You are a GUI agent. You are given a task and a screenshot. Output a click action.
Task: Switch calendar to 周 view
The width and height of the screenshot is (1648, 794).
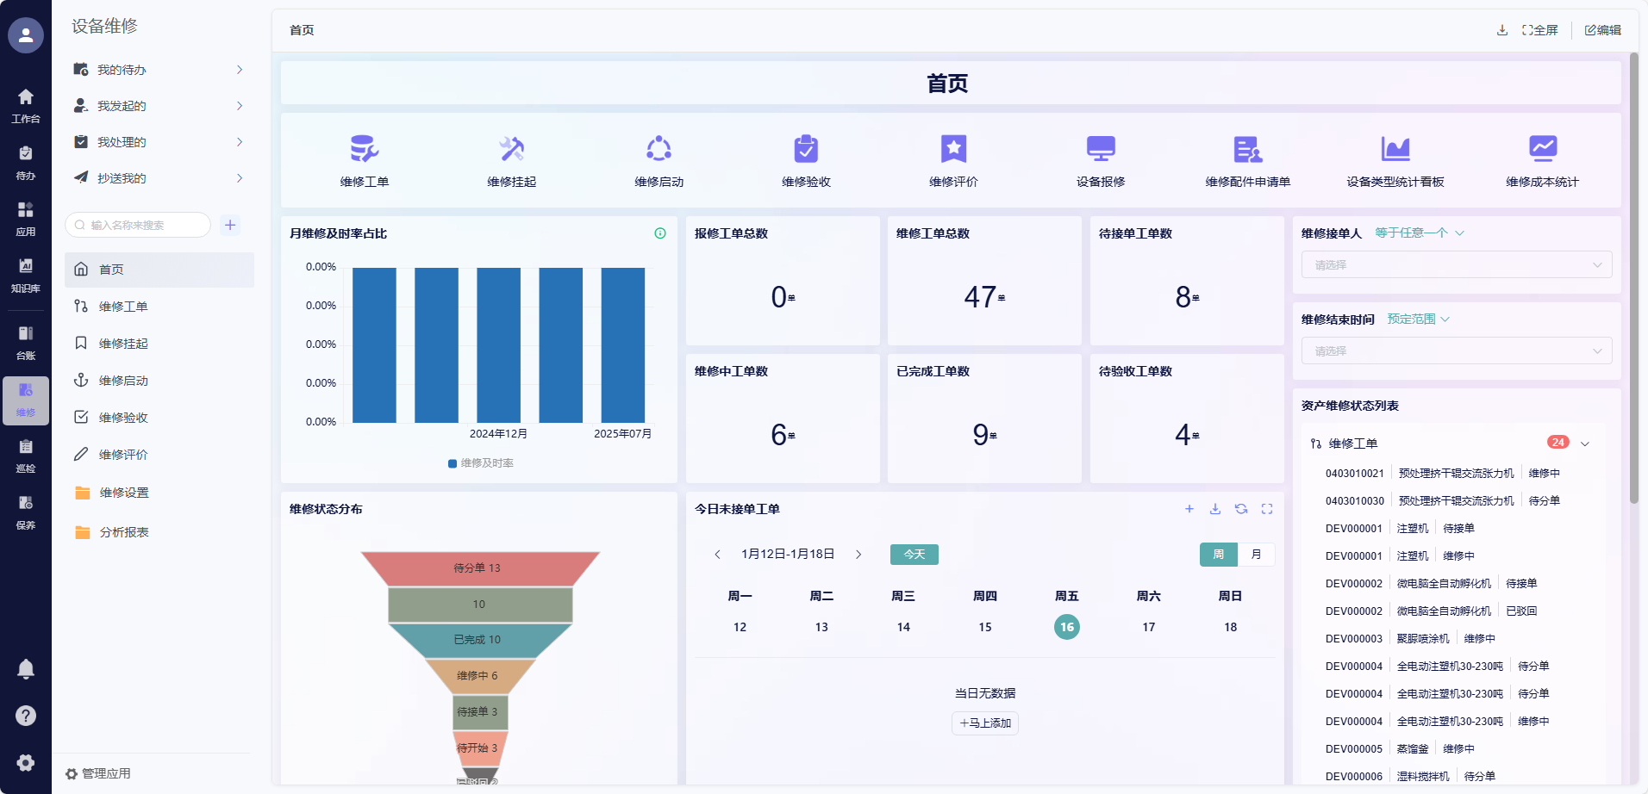1218,555
